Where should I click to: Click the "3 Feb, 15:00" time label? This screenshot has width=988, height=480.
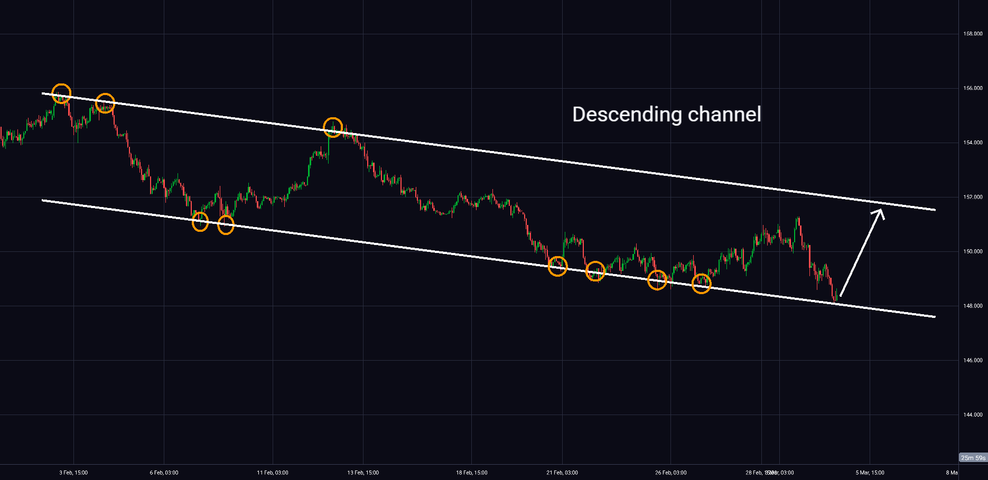pos(73,473)
